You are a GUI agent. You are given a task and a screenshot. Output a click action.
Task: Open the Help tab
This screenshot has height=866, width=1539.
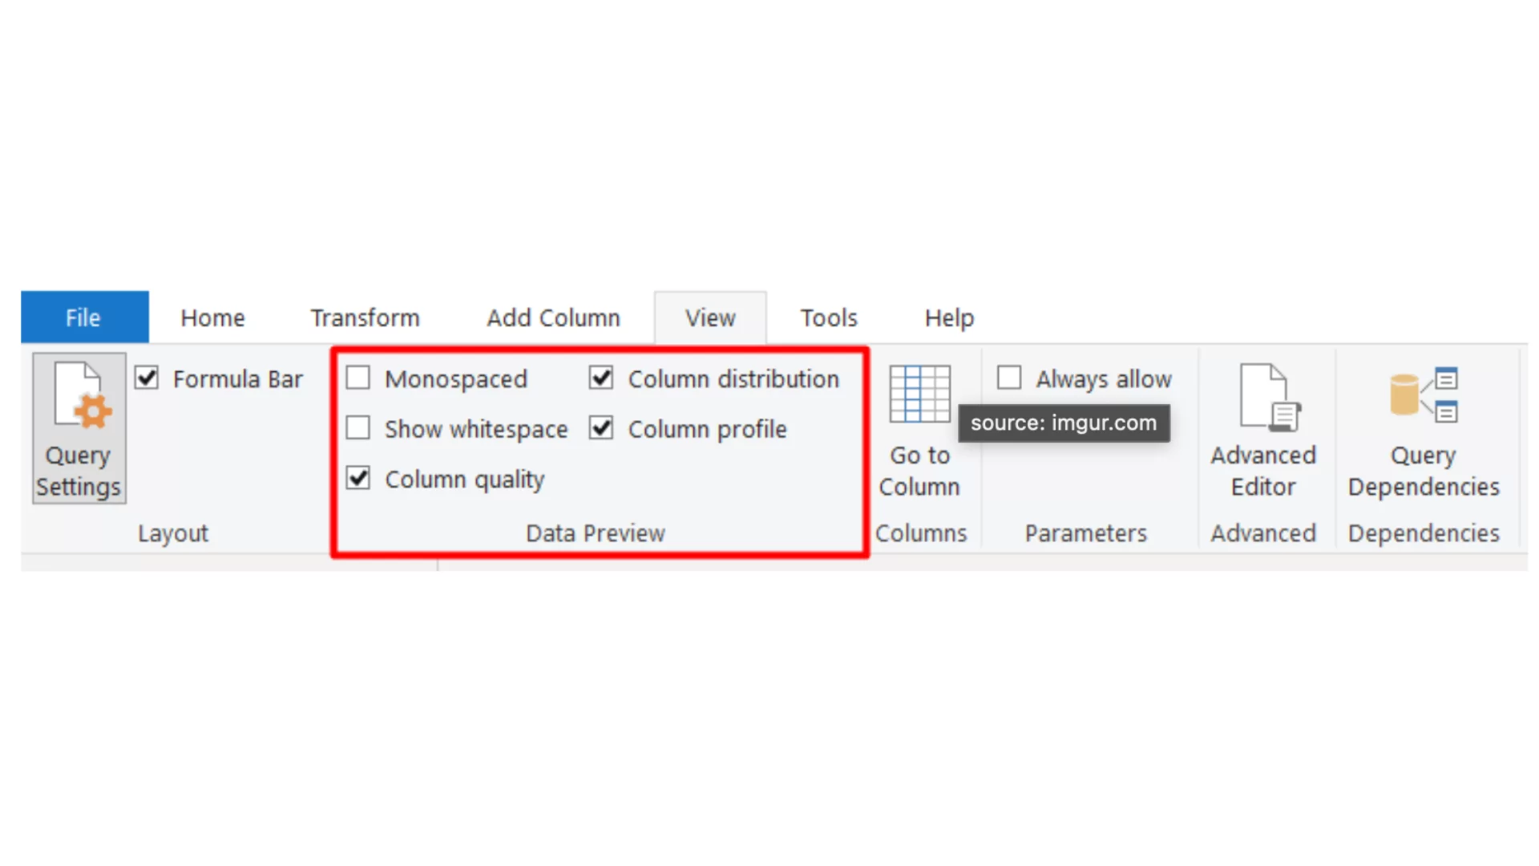[949, 318]
